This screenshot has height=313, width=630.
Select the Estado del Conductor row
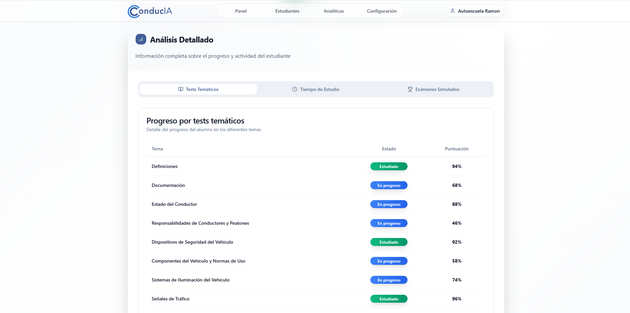(x=174, y=204)
